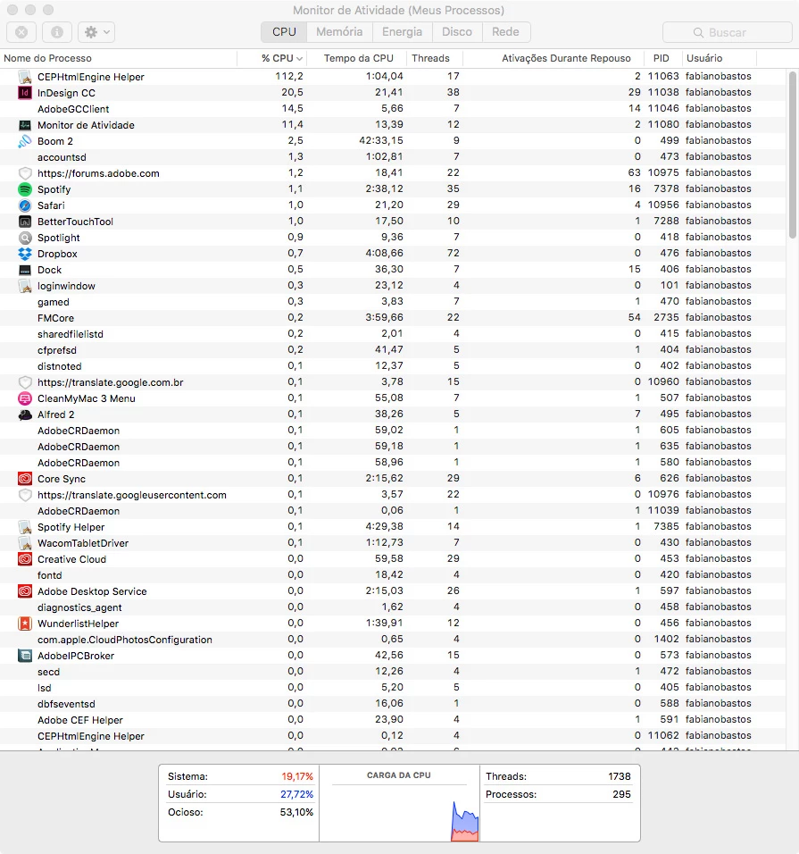The height and width of the screenshot is (854, 799).
Task: Select the cfprefsd process row
Action: point(393,349)
